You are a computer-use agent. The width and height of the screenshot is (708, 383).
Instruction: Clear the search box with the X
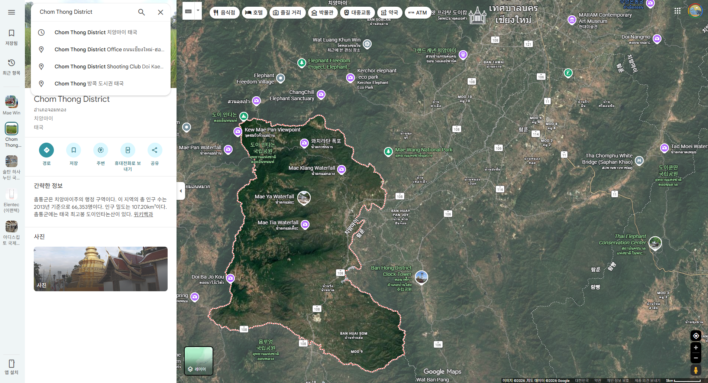tap(161, 12)
